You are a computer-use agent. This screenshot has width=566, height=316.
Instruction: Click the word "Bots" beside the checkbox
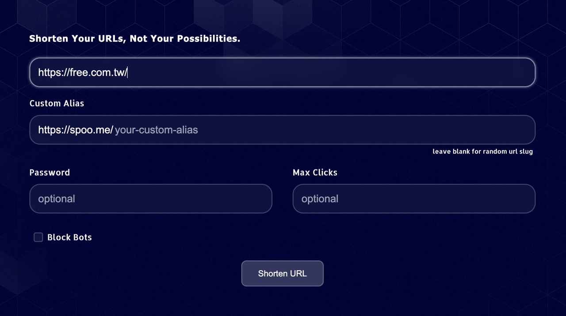[82, 237]
